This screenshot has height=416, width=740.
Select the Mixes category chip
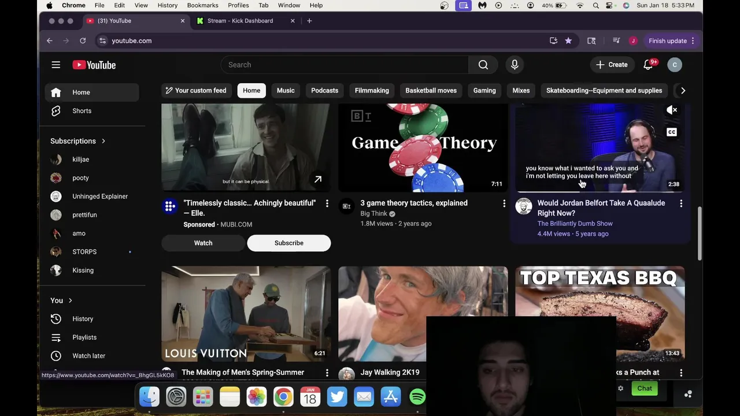[521, 91]
